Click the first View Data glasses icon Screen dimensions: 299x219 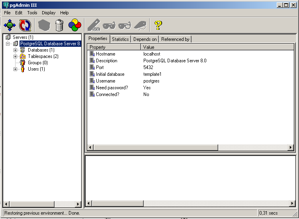[x=109, y=25]
